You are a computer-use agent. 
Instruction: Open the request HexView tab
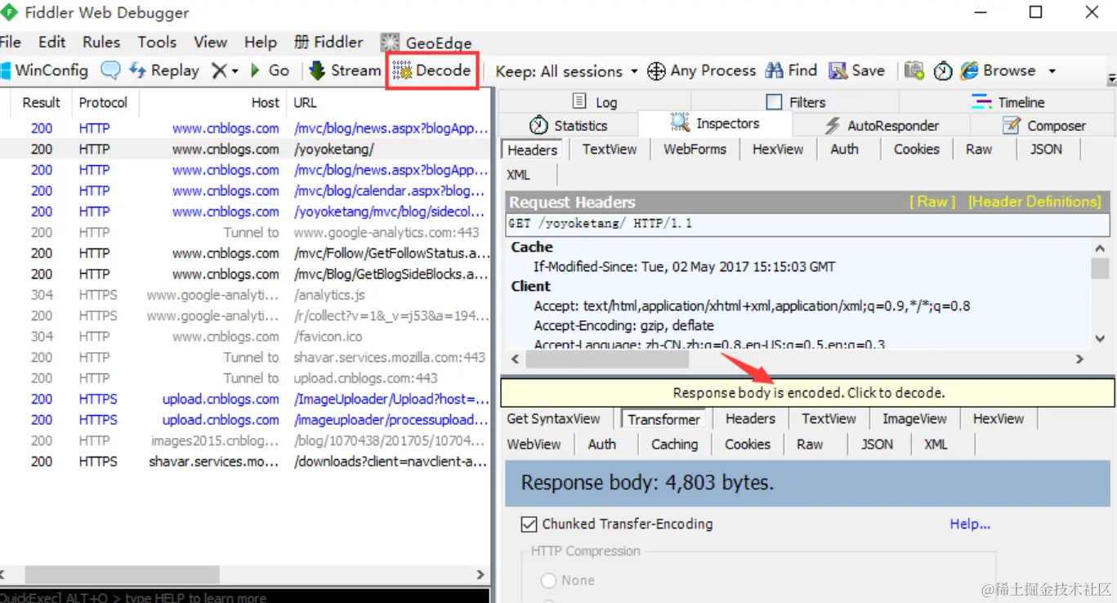point(777,149)
